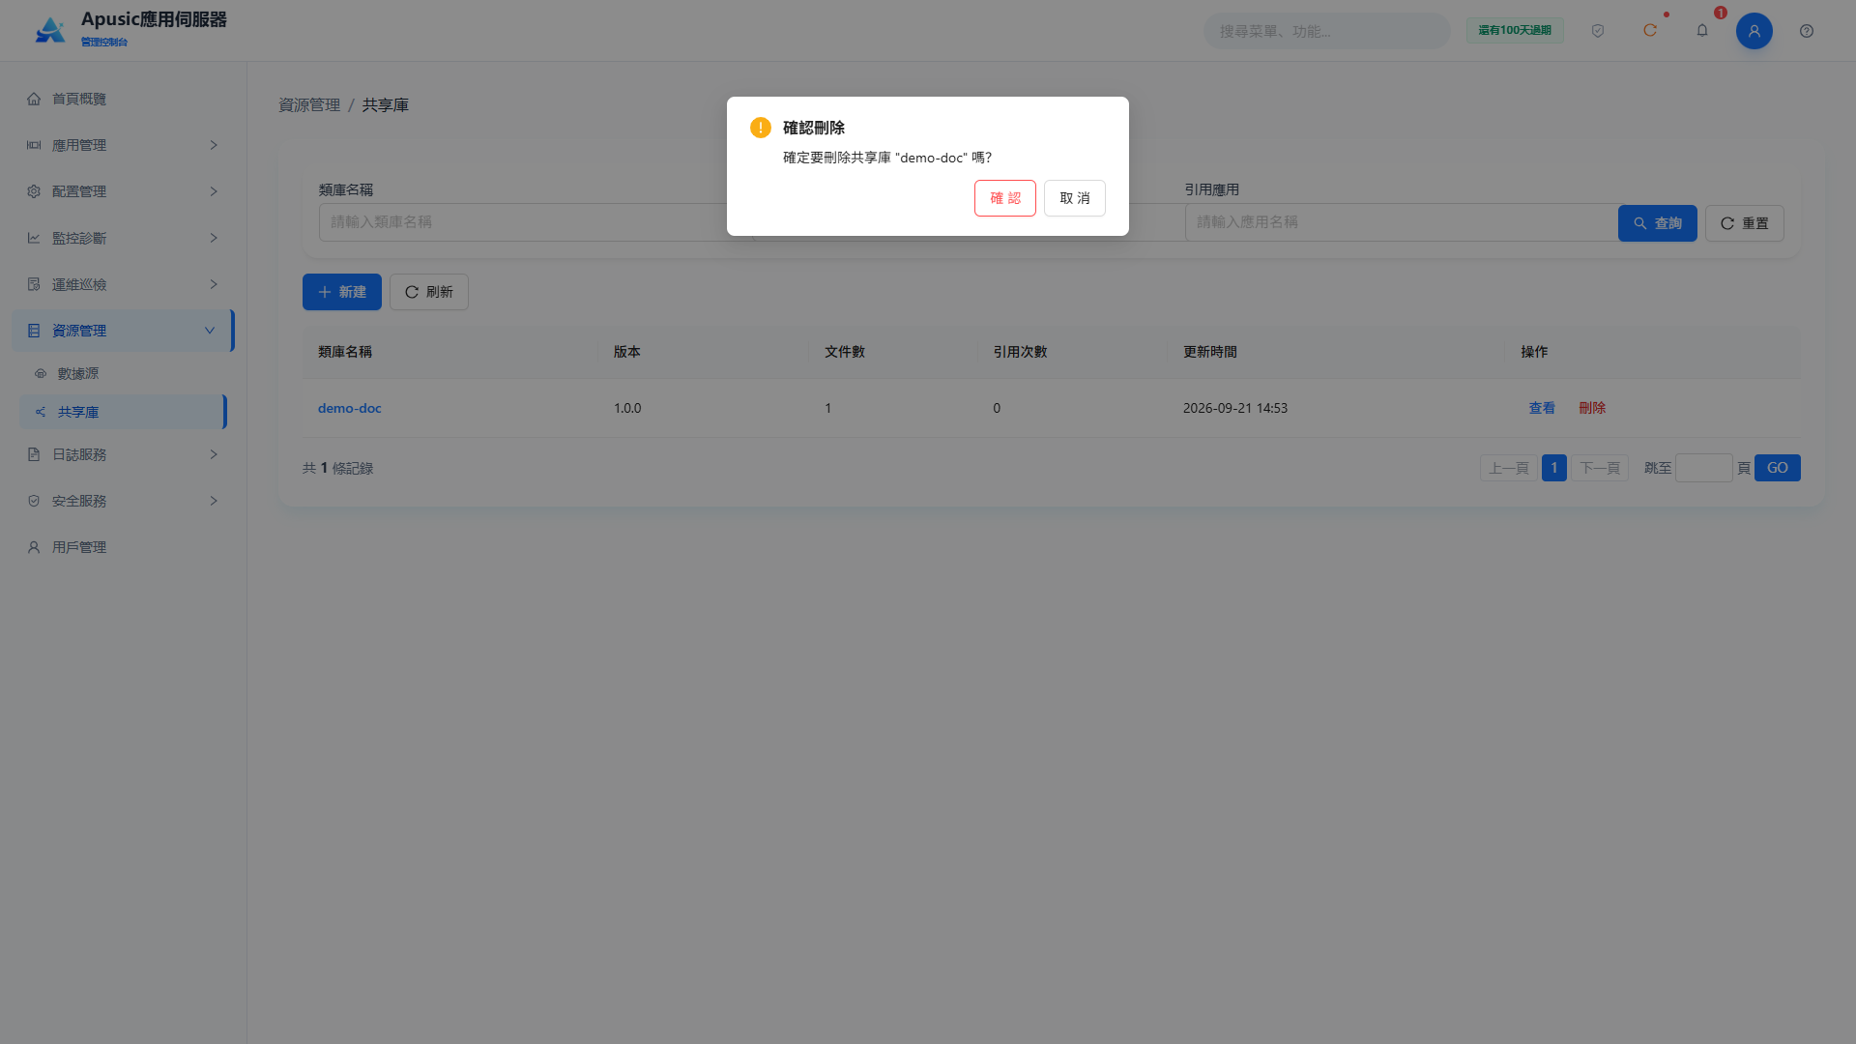This screenshot has width=1856, height=1044.
Task: Click the orange refresh status icon in header
Action: [x=1650, y=31]
